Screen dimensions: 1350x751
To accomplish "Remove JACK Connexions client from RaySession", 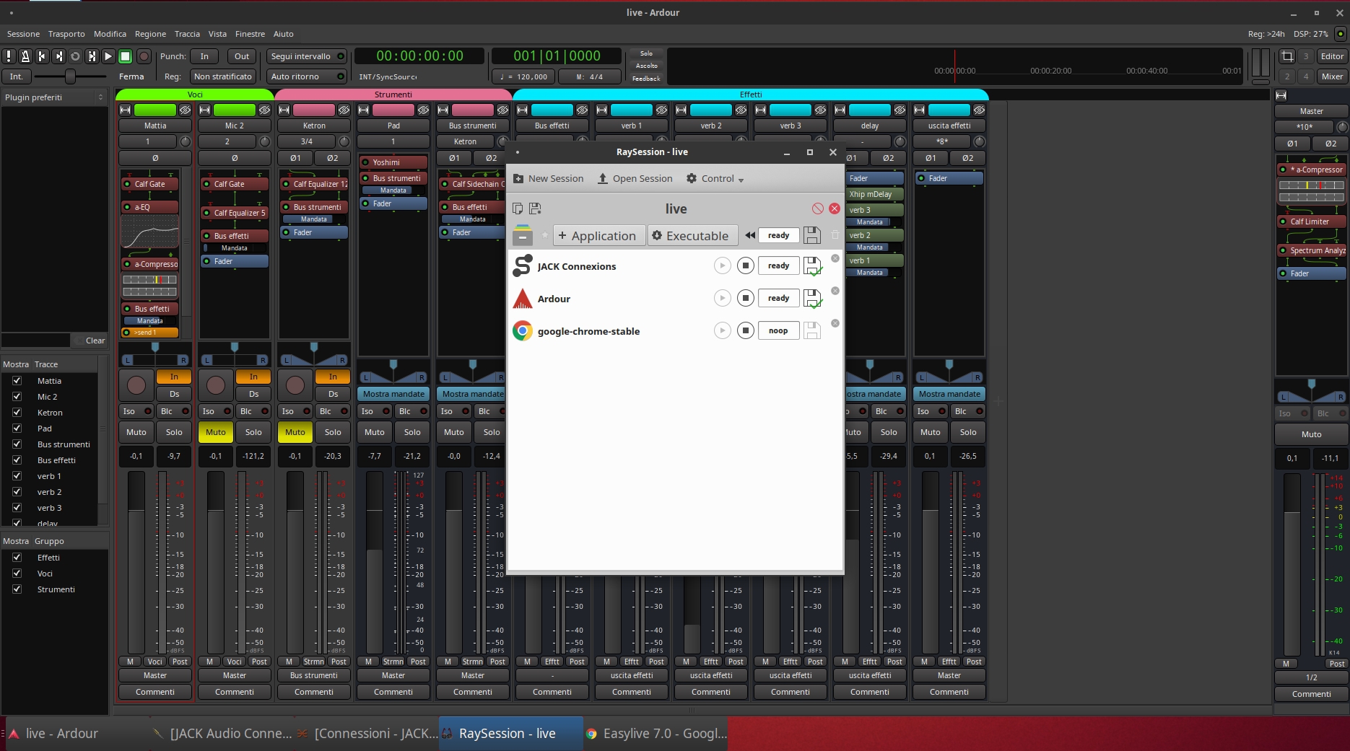I will point(835,258).
